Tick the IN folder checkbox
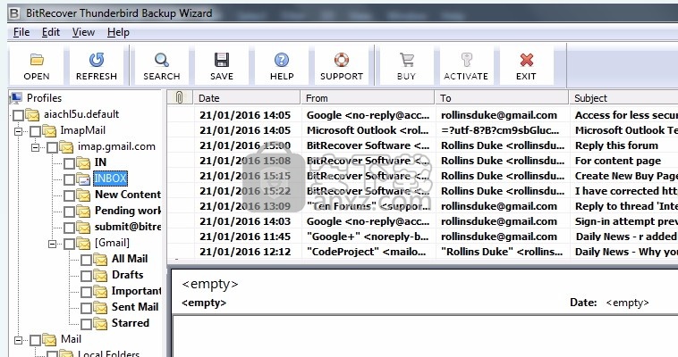This screenshot has width=678, height=357. [x=69, y=163]
